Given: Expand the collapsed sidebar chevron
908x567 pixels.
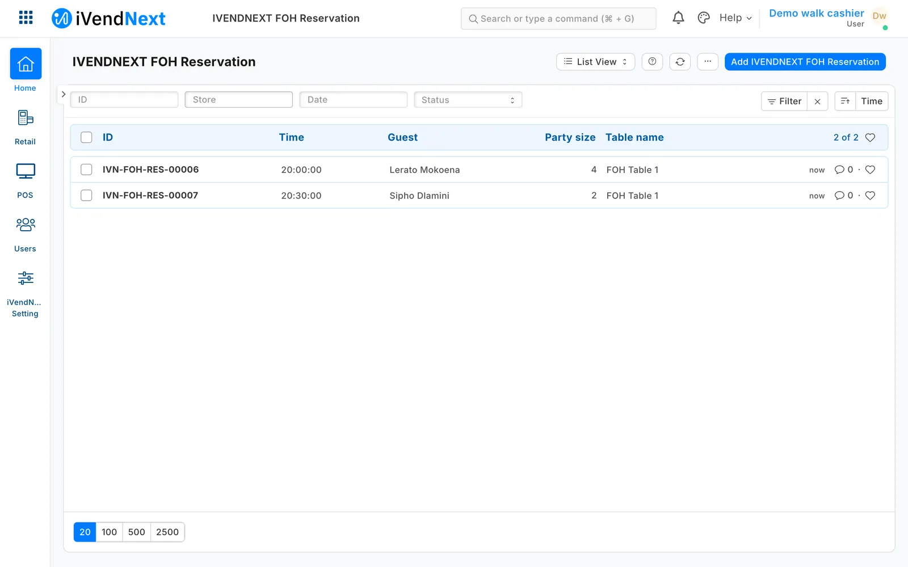Looking at the screenshot, I should [x=64, y=94].
